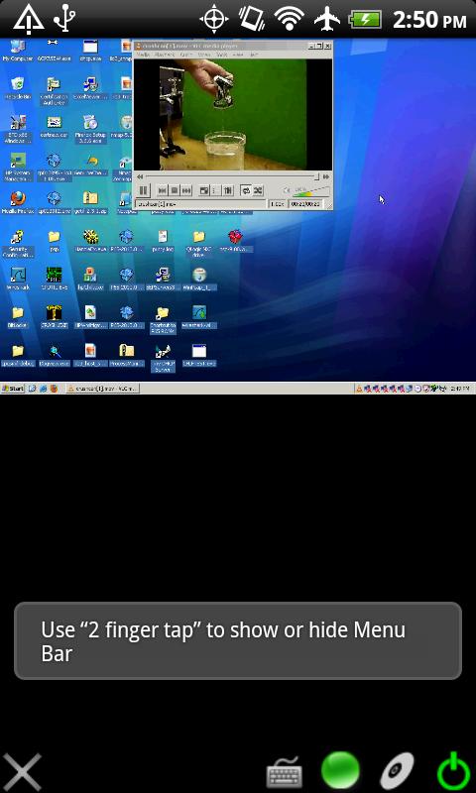Click VLC faster playback arrow

326,176
